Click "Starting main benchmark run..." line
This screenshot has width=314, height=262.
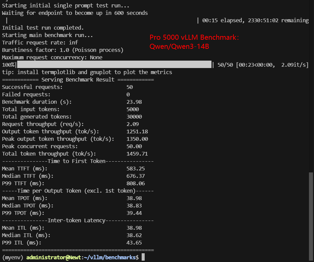click(x=48, y=35)
